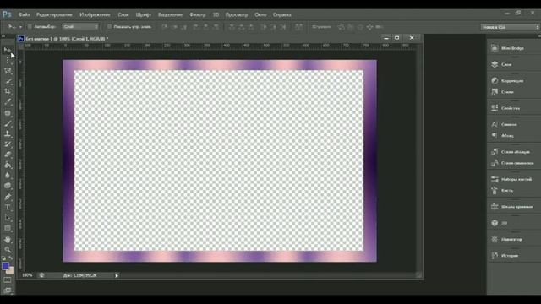Select the Pen tool

[x=8, y=197]
